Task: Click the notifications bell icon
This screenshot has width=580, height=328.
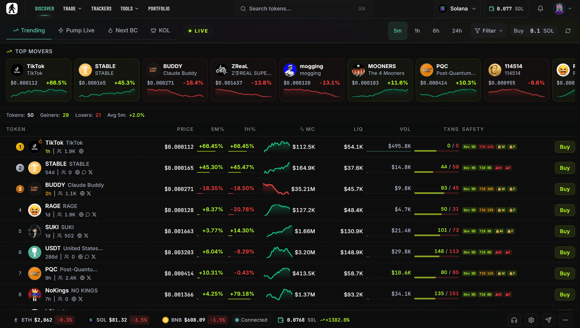Action: [540, 9]
